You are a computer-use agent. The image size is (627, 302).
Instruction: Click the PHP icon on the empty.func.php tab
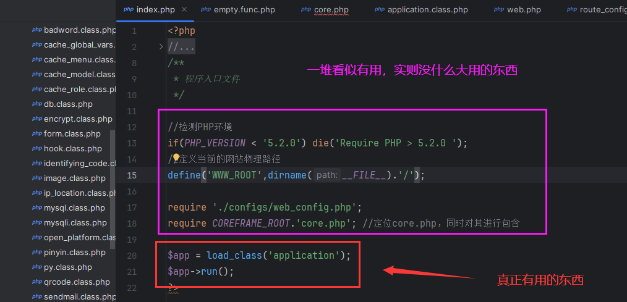click(x=206, y=10)
